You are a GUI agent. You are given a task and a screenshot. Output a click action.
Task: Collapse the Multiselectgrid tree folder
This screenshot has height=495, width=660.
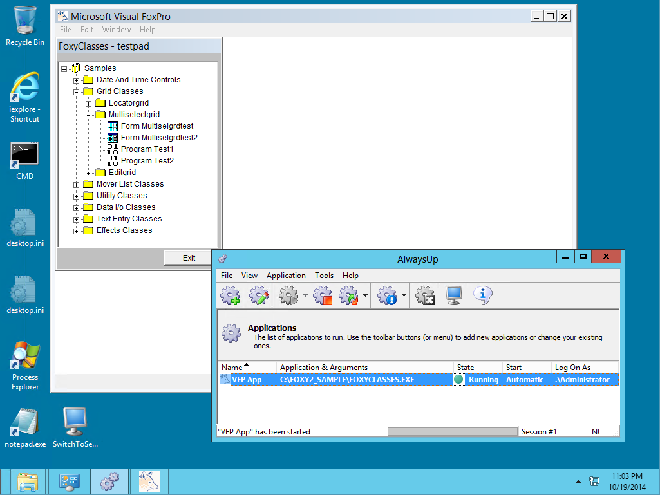point(89,115)
